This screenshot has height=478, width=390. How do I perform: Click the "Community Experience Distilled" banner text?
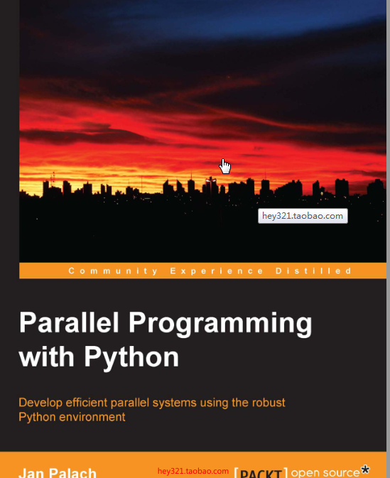tap(210, 271)
